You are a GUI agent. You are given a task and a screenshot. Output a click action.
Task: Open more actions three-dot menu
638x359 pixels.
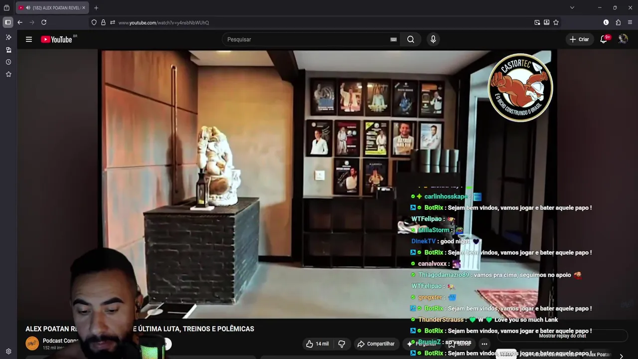tap(484, 344)
